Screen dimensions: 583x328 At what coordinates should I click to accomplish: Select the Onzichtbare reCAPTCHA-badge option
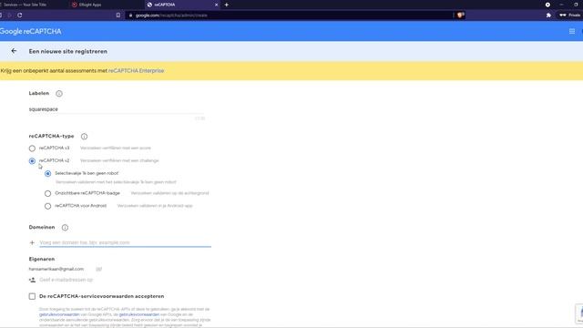pyautogui.click(x=47, y=193)
